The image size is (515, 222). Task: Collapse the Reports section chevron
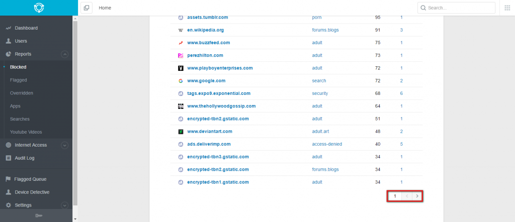(65, 54)
